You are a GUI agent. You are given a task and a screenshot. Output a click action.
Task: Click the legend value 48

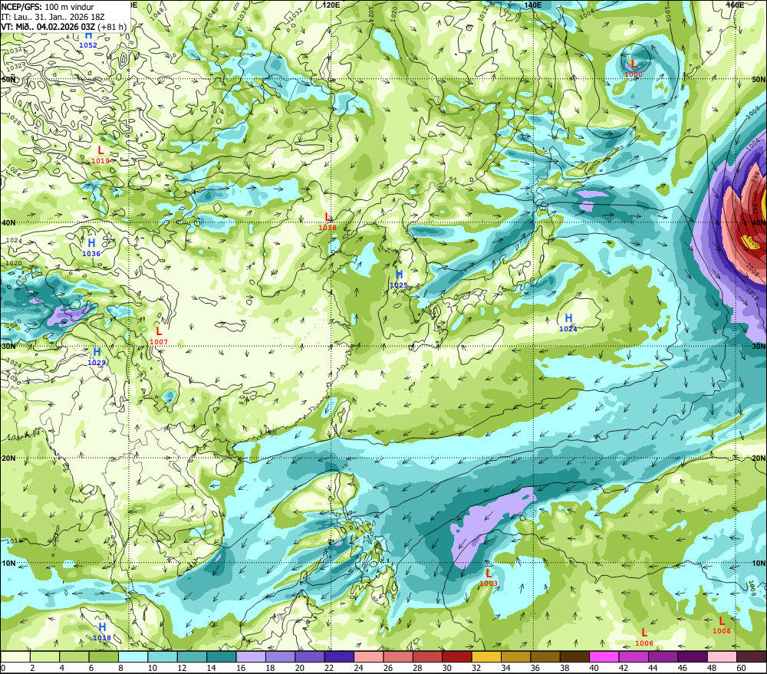[712, 668]
